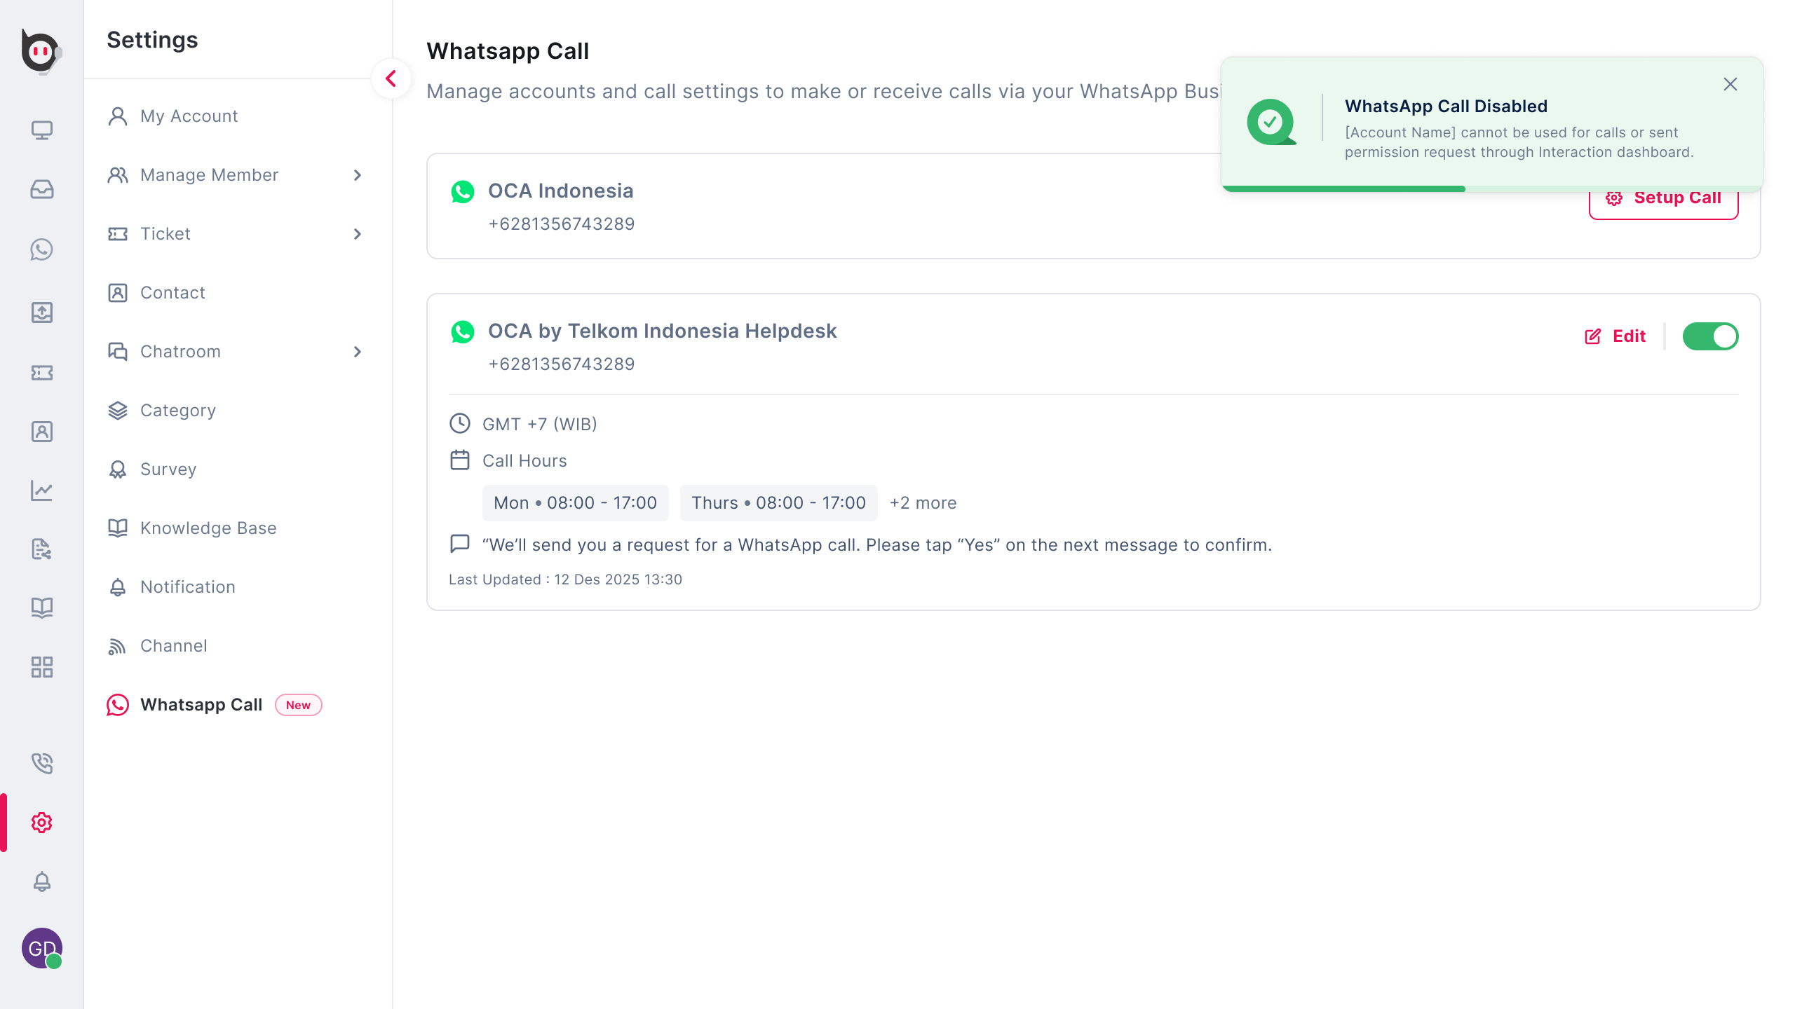Show the +2 more call hours

923,503
